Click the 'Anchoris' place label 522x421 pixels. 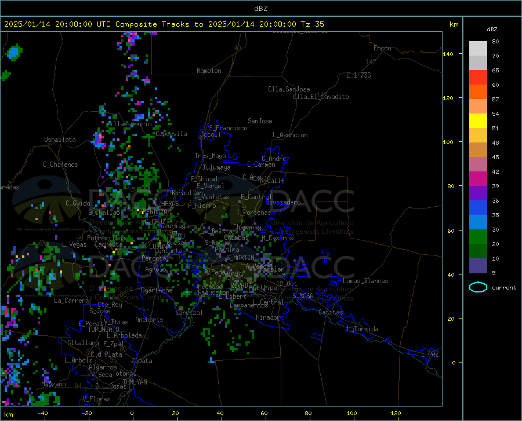(149, 320)
